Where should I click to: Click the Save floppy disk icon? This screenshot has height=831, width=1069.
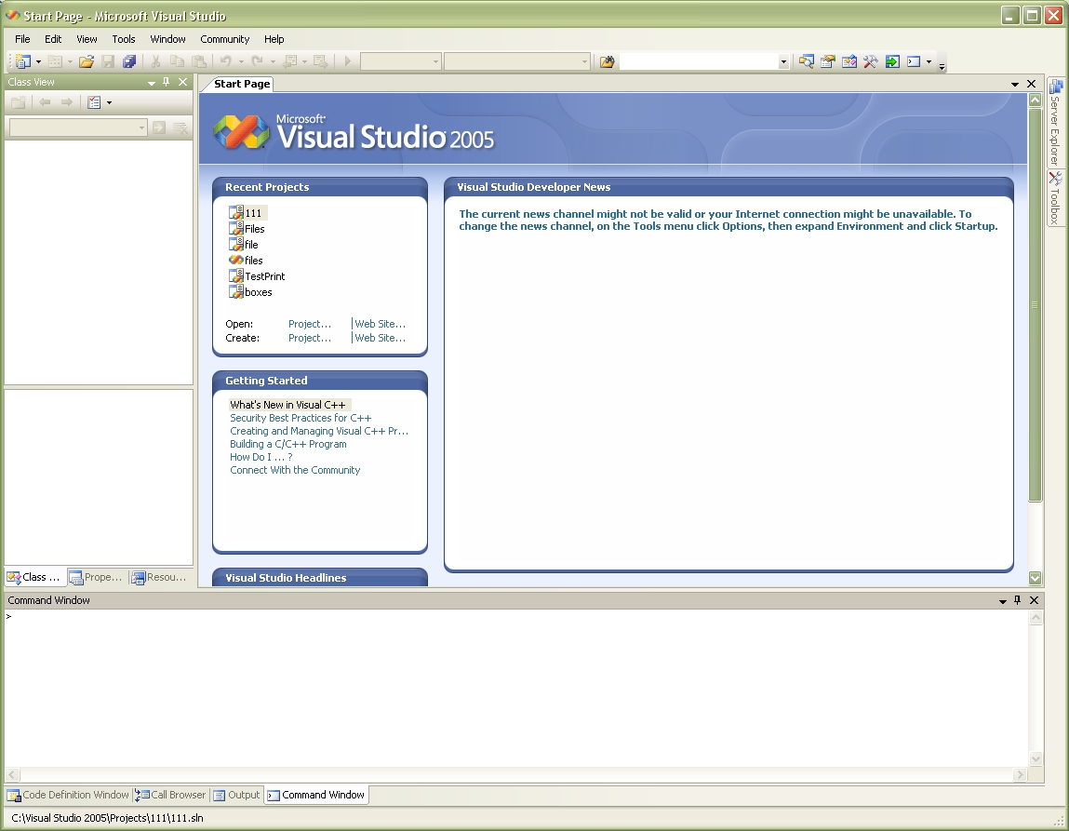pyautogui.click(x=108, y=61)
